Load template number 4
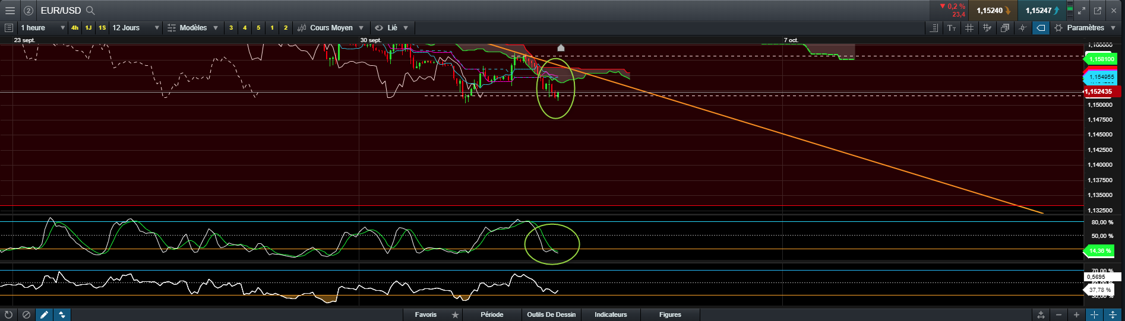This screenshot has height=321, width=1125. (245, 28)
